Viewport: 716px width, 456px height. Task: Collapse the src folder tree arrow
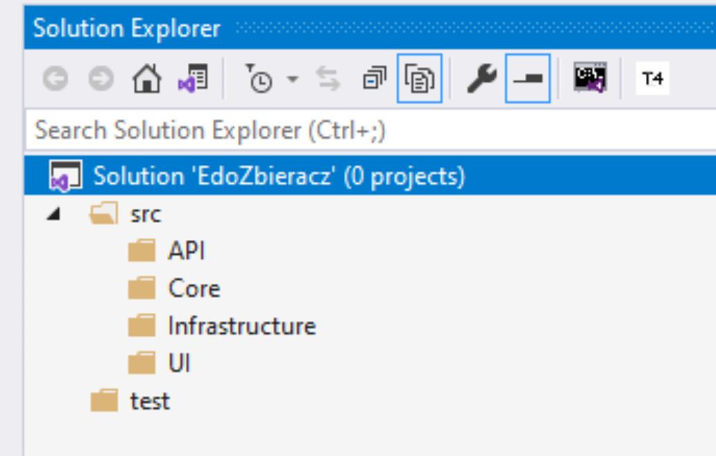pos(54,214)
